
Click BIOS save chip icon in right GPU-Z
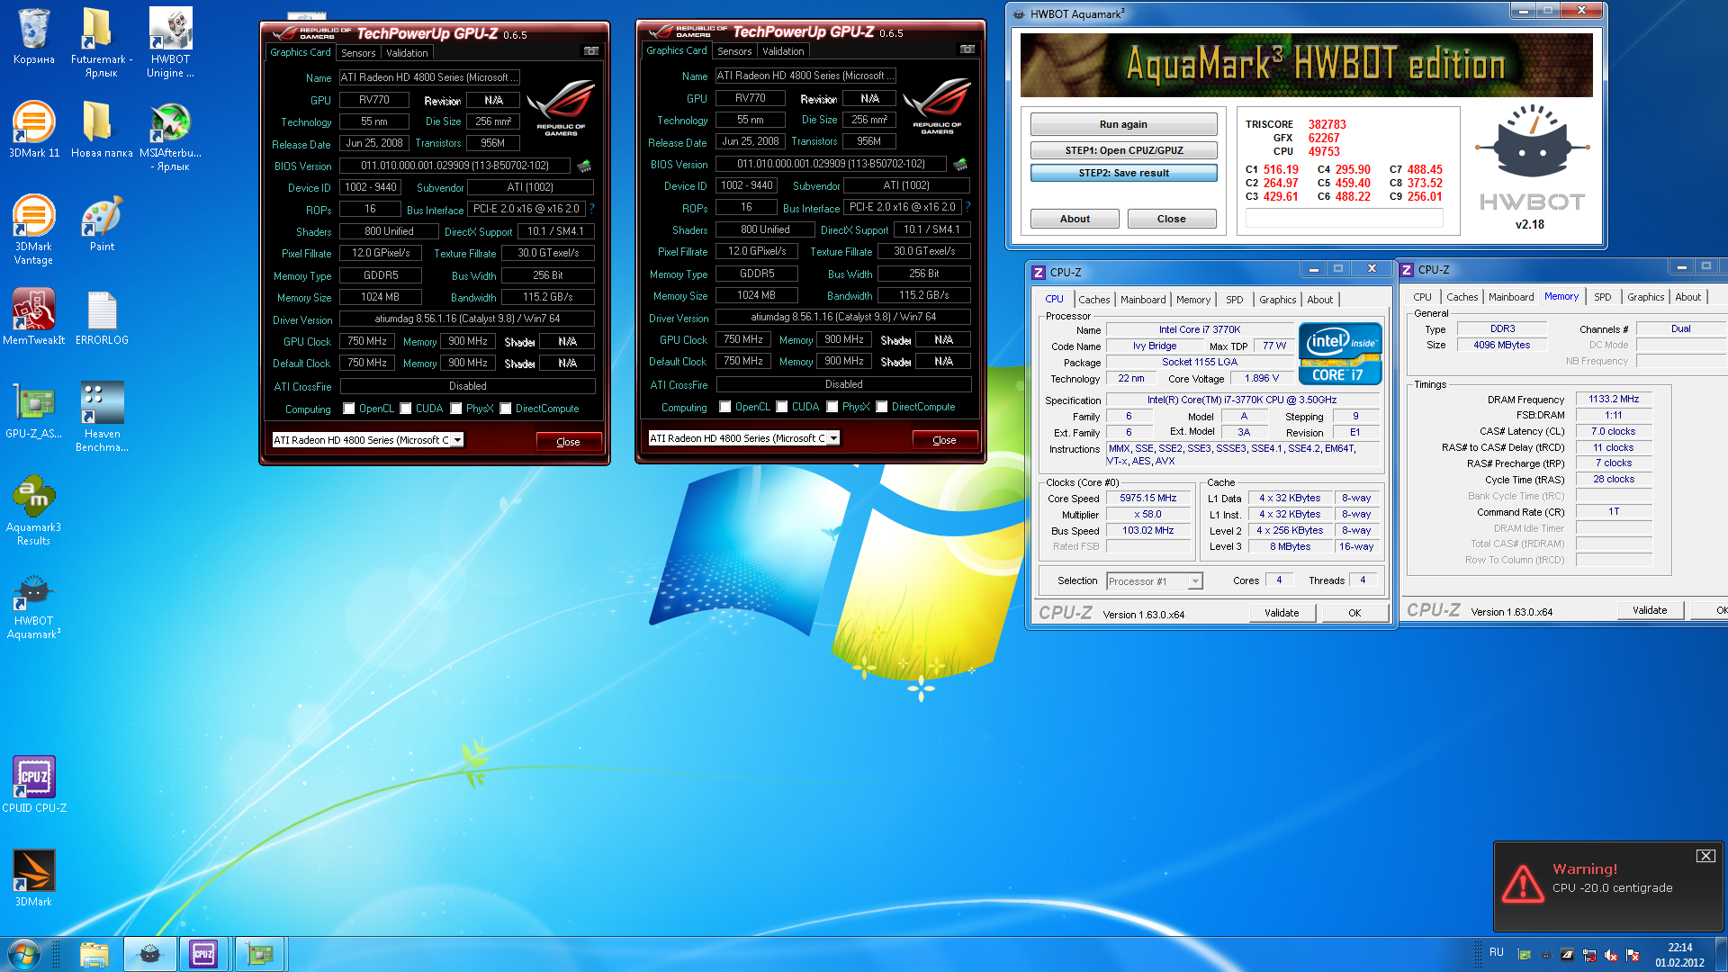tap(960, 164)
